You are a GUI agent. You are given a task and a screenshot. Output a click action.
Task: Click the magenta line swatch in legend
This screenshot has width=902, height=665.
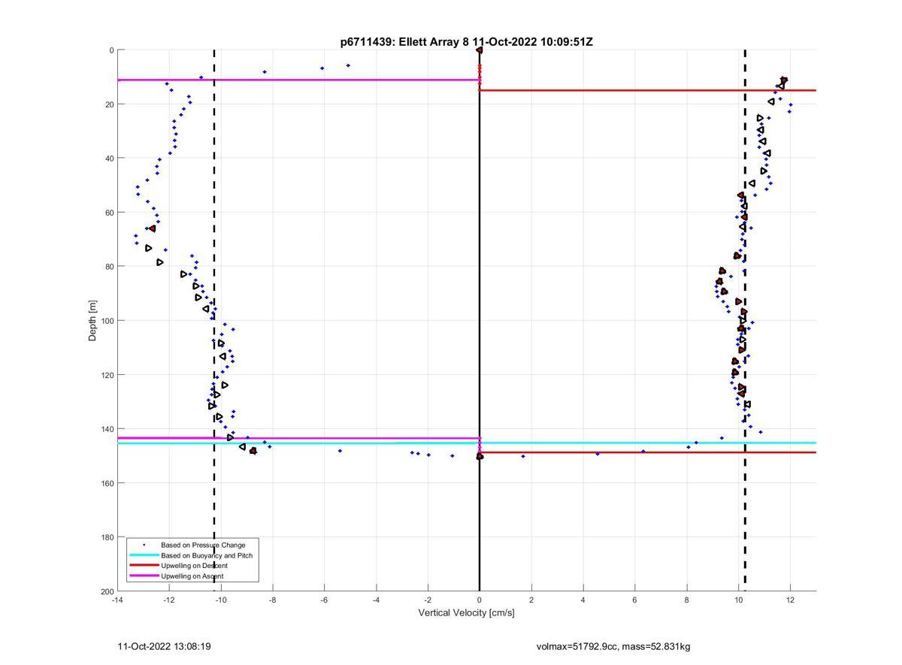coord(144,576)
